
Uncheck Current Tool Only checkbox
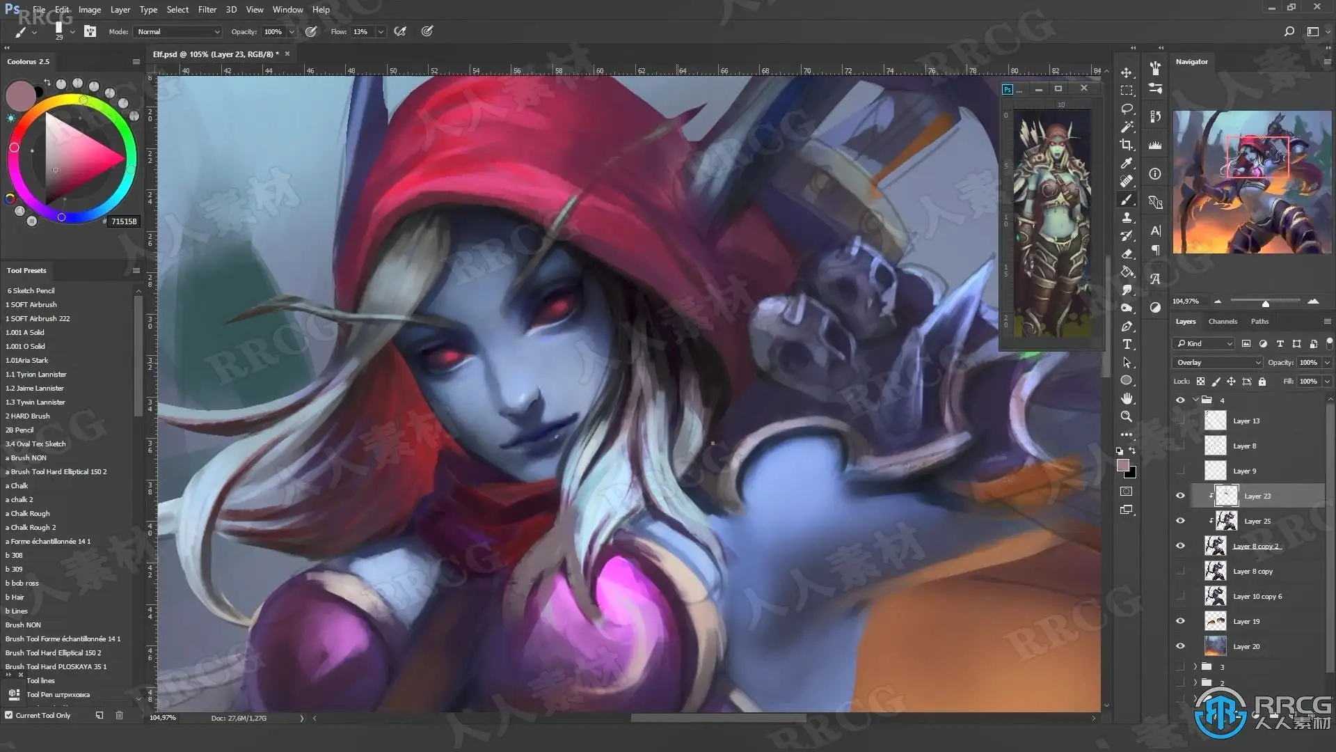click(9, 715)
